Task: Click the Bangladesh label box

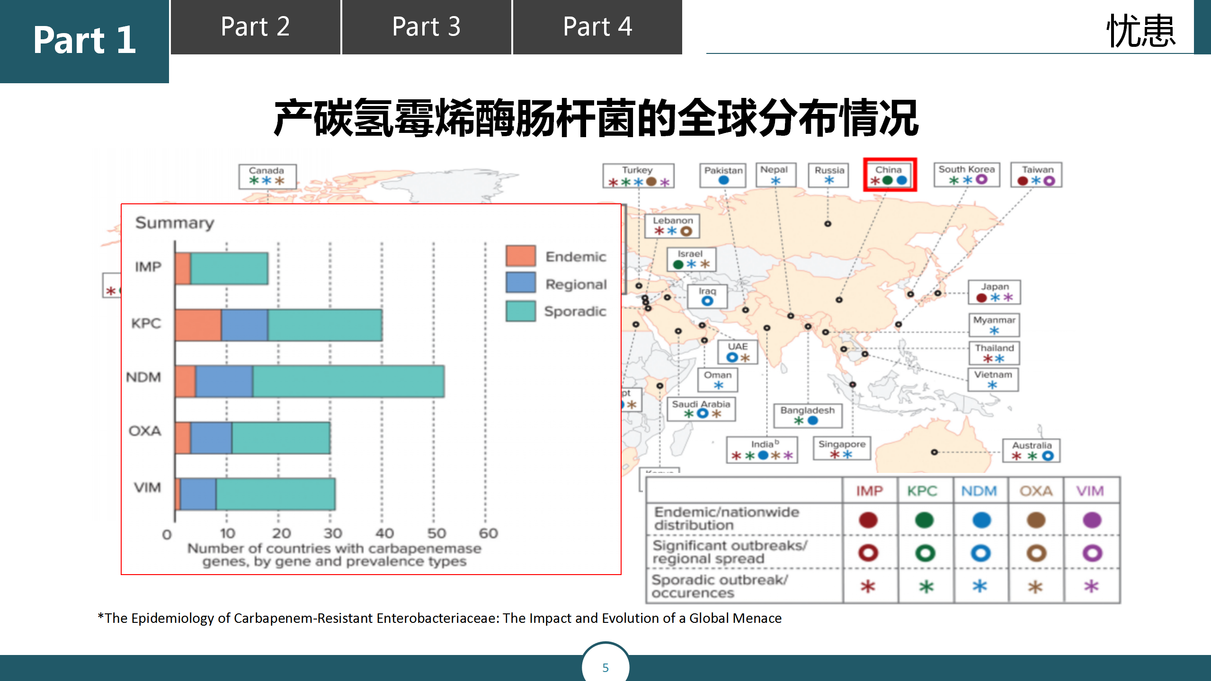Action: point(808,416)
